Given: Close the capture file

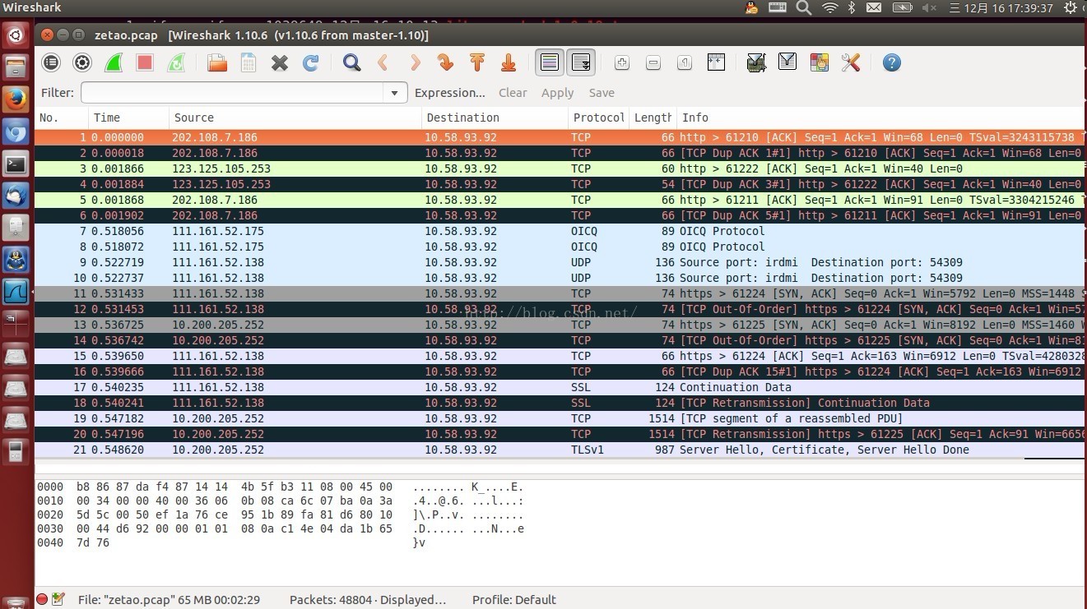Looking at the screenshot, I should 280,62.
